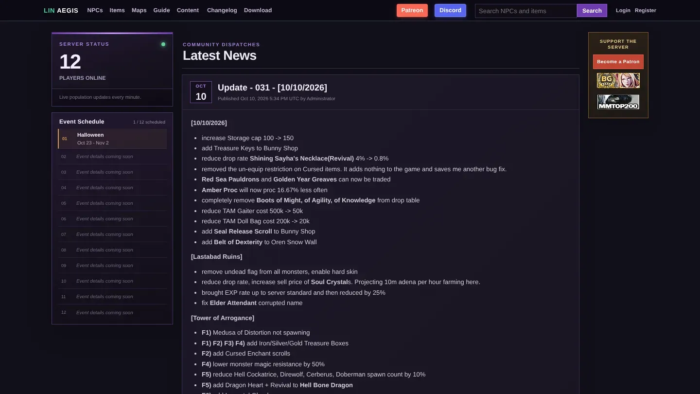Click event slot 02 placeholder row
This screenshot has height=394, width=700.
112,157
